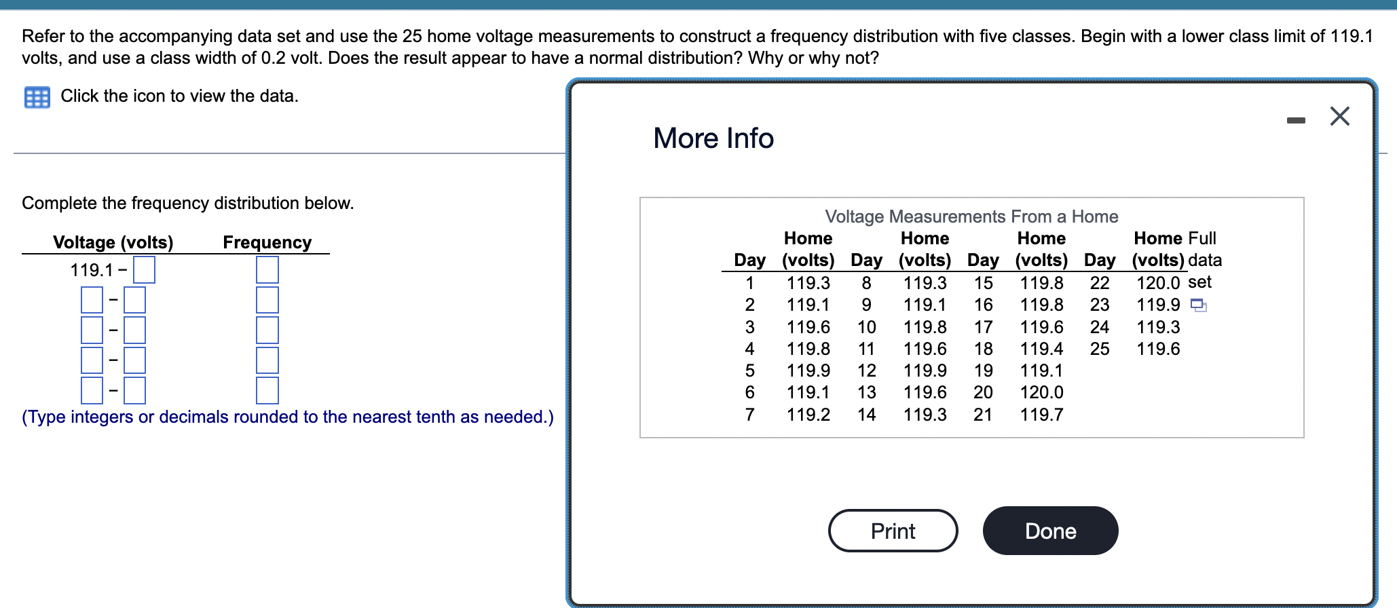Viewport: 1397px width, 608px height.
Task: Click Day 7 voltage value 119.2
Action: [808, 414]
